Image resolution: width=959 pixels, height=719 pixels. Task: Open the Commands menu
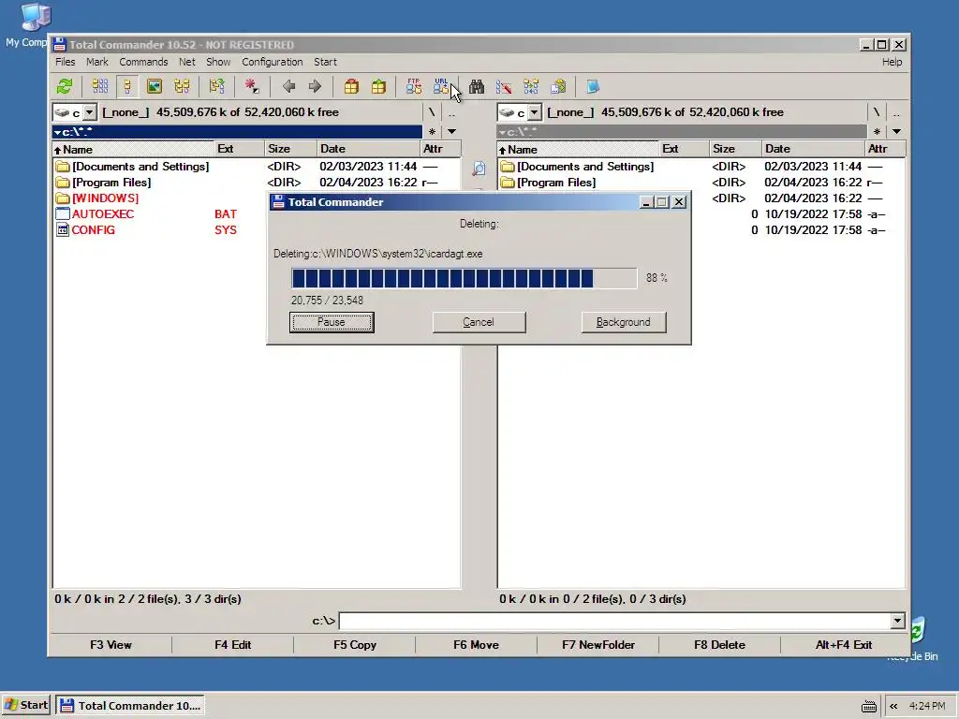143,62
